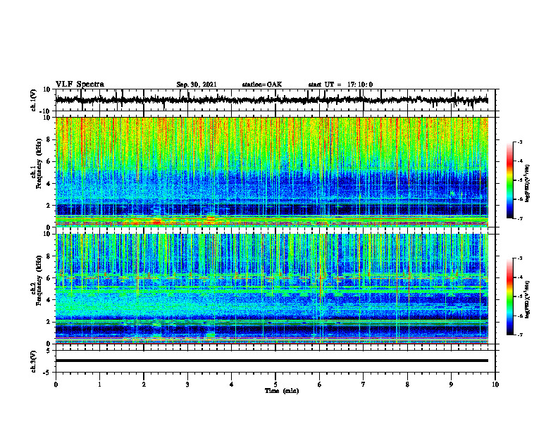The width and height of the screenshot is (558, 431).
Task: Select the "start UT = 17:10: 0" text
Action: click(340, 85)
